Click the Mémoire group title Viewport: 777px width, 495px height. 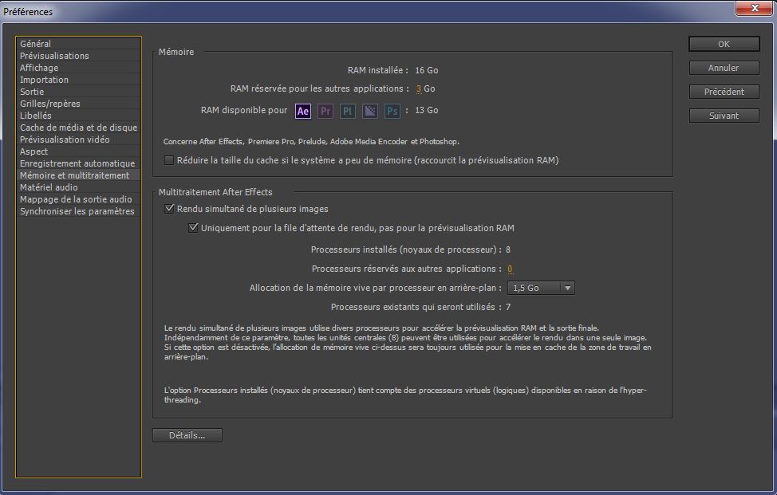coord(176,52)
